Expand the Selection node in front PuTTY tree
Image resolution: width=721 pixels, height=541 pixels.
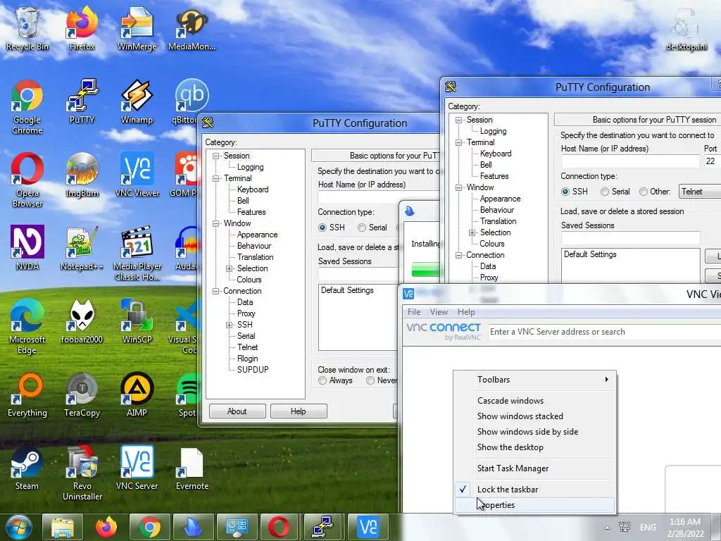(472, 232)
